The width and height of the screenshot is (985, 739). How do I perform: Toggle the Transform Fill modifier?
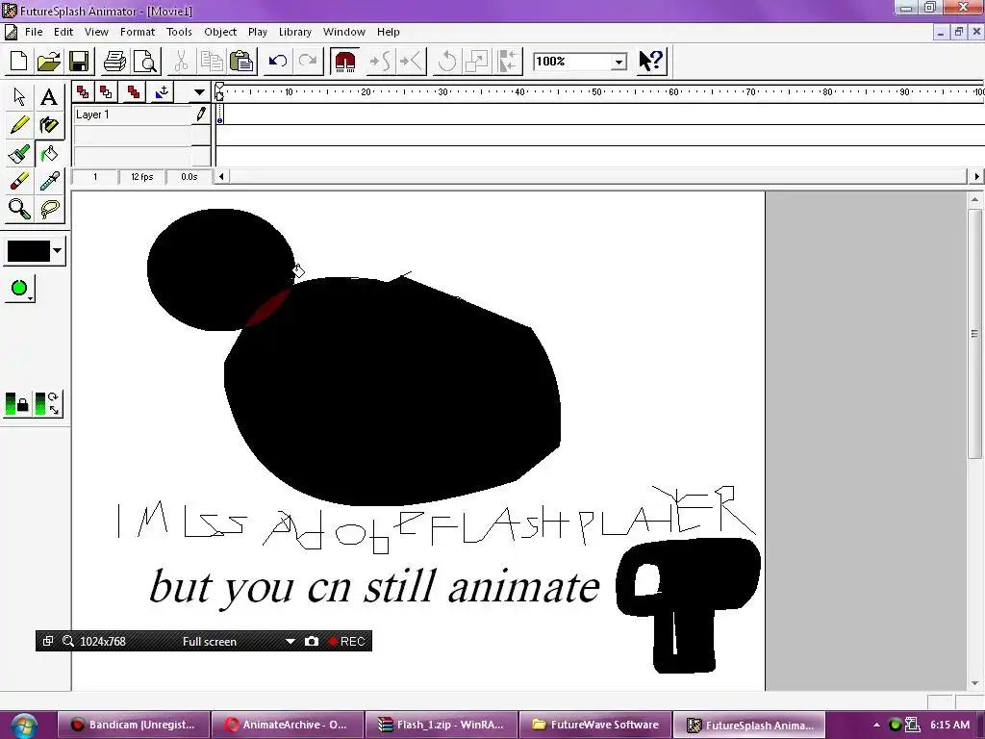click(x=47, y=404)
